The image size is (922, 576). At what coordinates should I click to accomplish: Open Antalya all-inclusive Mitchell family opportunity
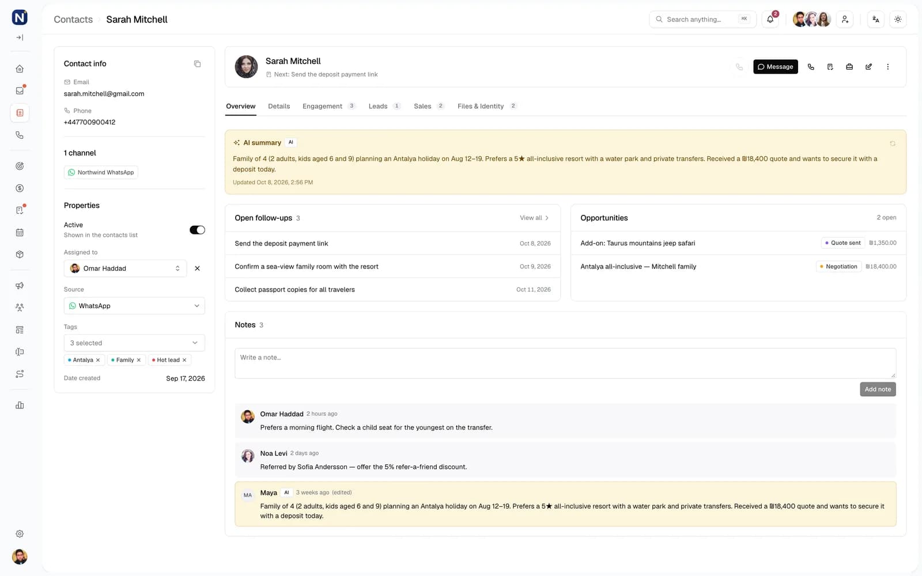point(738,266)
